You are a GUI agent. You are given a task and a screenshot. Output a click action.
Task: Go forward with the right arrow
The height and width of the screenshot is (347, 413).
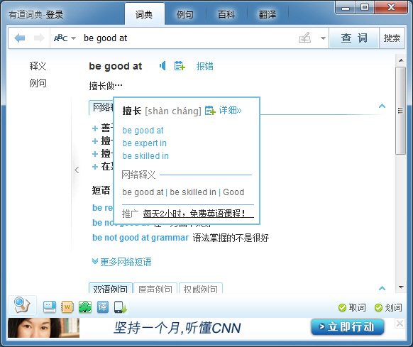39,38
